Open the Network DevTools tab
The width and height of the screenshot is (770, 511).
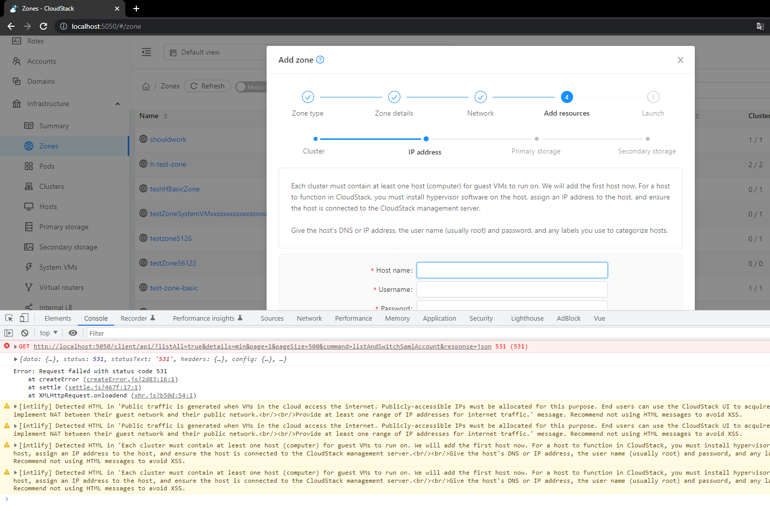point(310,318)
